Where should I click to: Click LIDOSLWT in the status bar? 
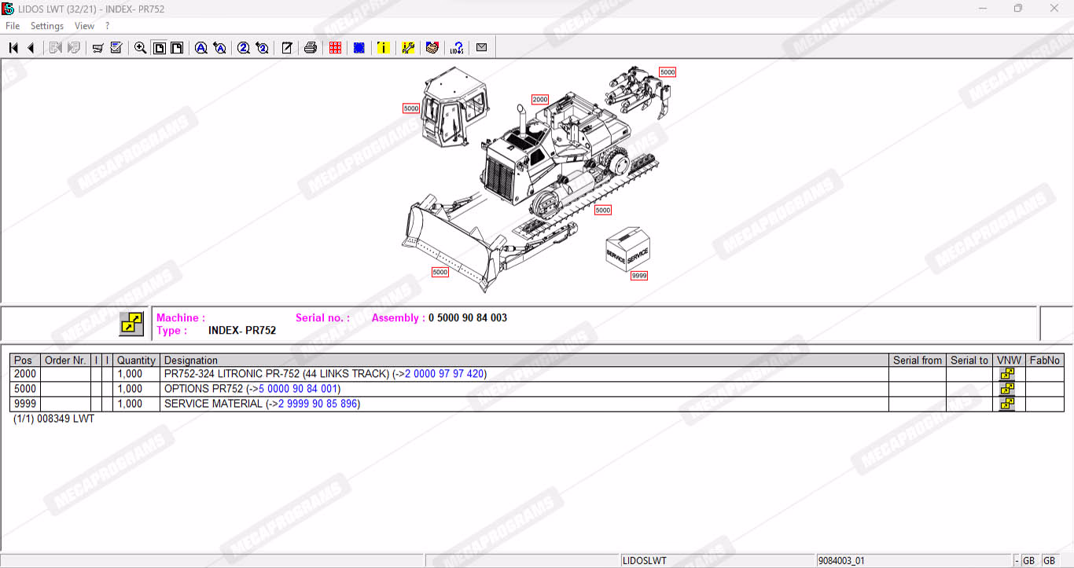pyautogui.click(x=645, y=561)
